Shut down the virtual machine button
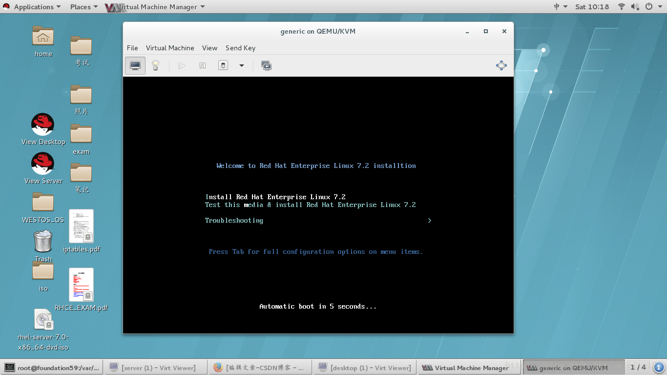 pos(223,65)
